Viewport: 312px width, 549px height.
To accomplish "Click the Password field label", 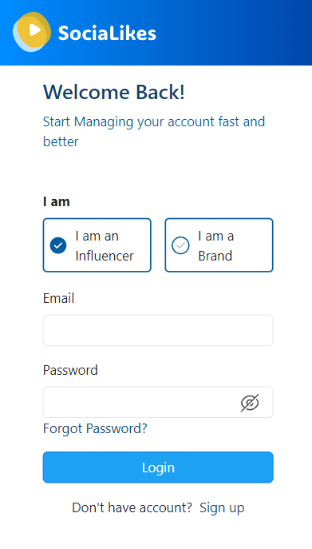I will tap(70, 370).
